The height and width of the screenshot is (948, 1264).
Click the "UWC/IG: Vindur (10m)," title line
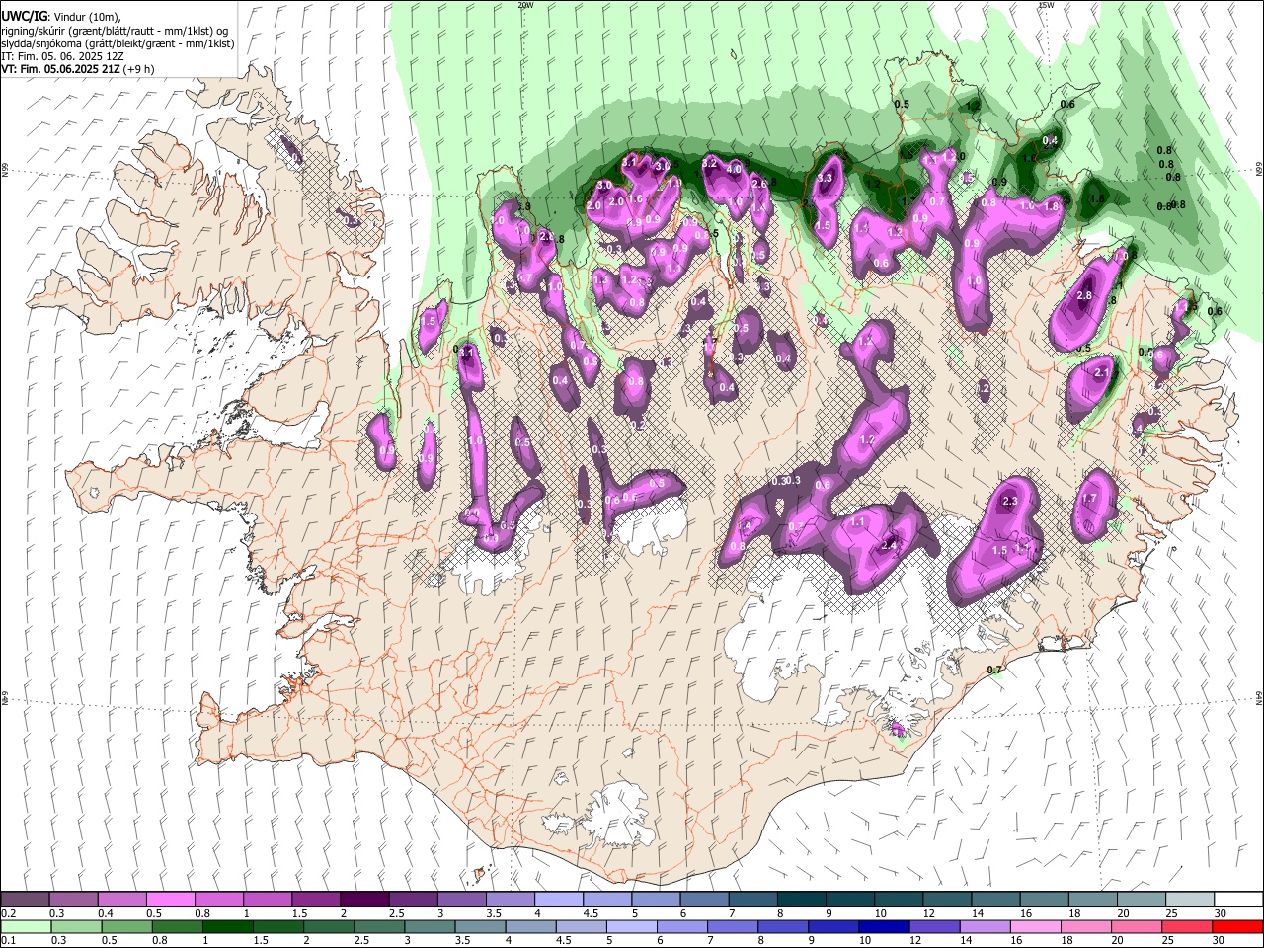[61, 17]
